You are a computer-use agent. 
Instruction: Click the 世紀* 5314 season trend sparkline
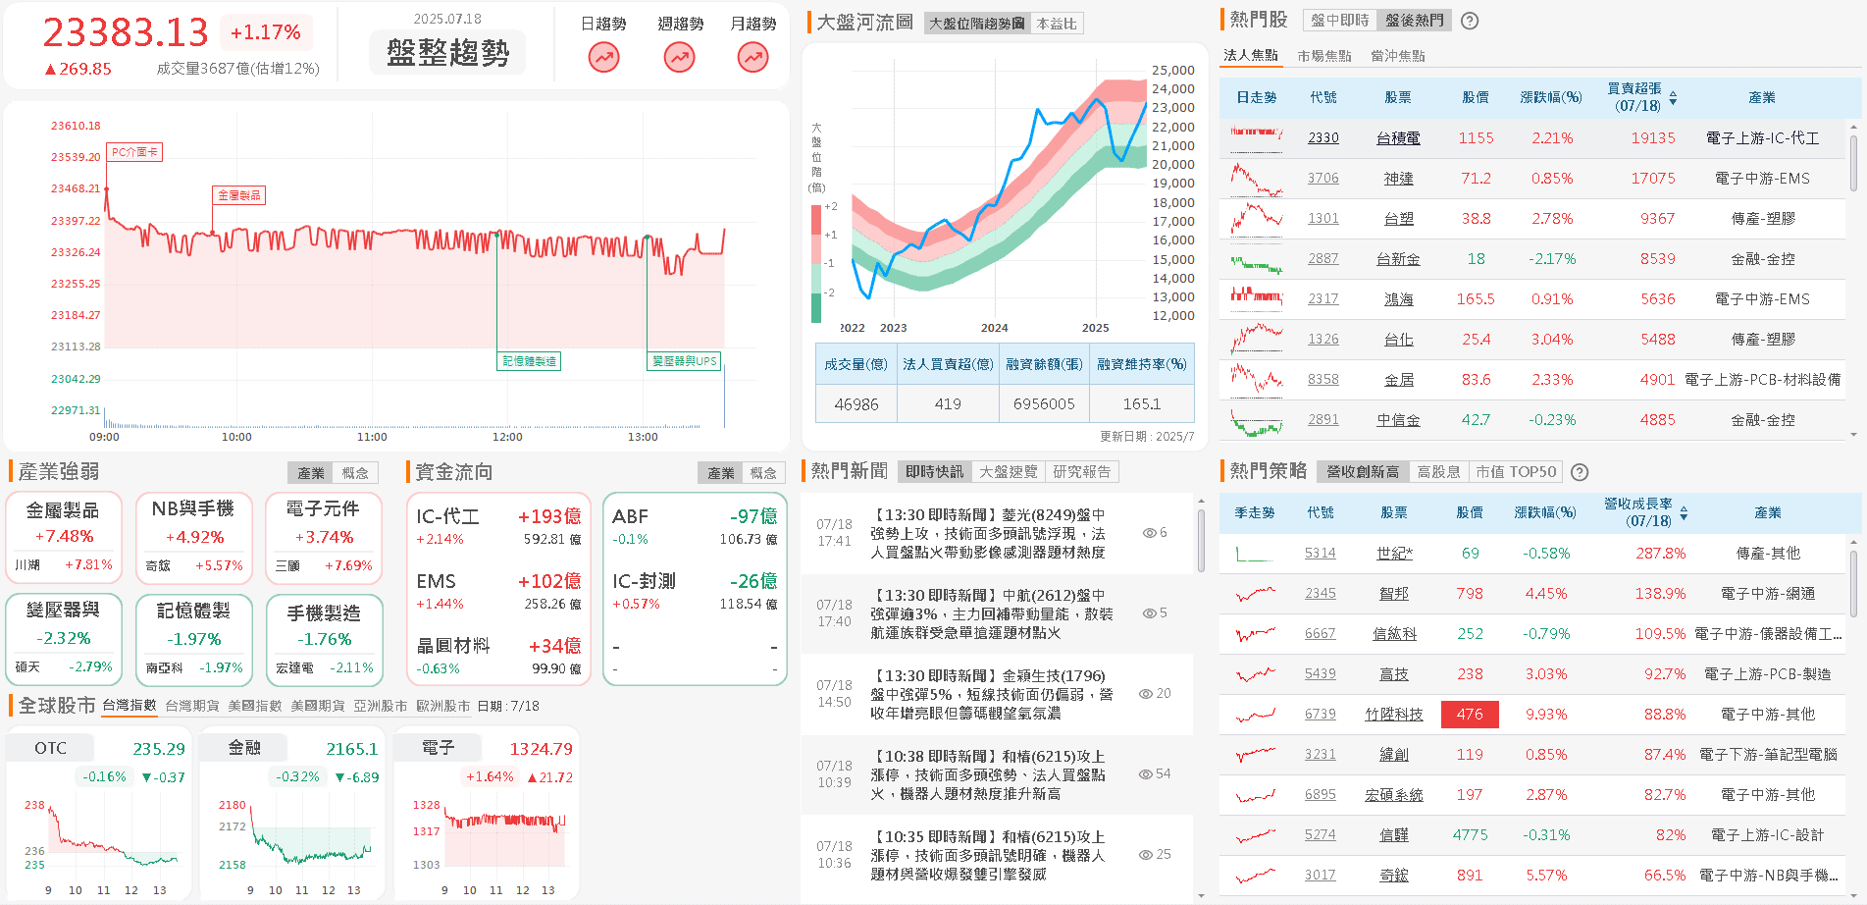point(1256,554)
